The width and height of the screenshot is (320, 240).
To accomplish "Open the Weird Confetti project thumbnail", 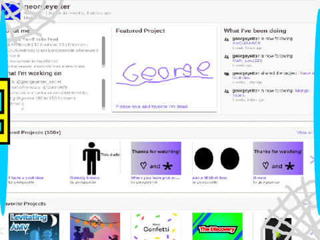I will pyautogui.click(x=156, y=226).
